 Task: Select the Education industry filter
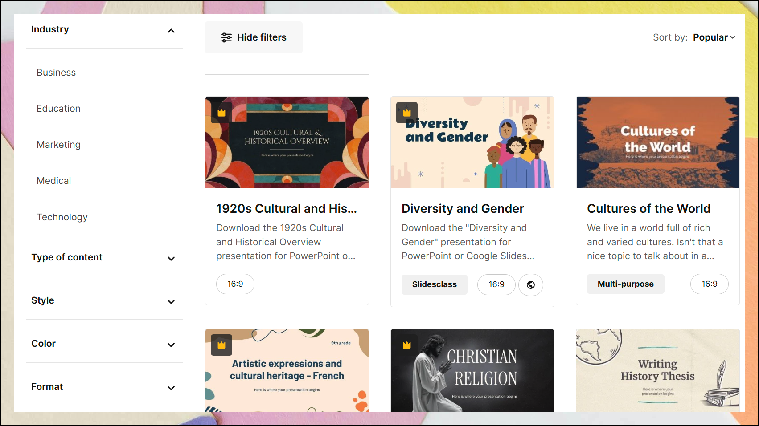pyautogui.click(x=58, y=109)
